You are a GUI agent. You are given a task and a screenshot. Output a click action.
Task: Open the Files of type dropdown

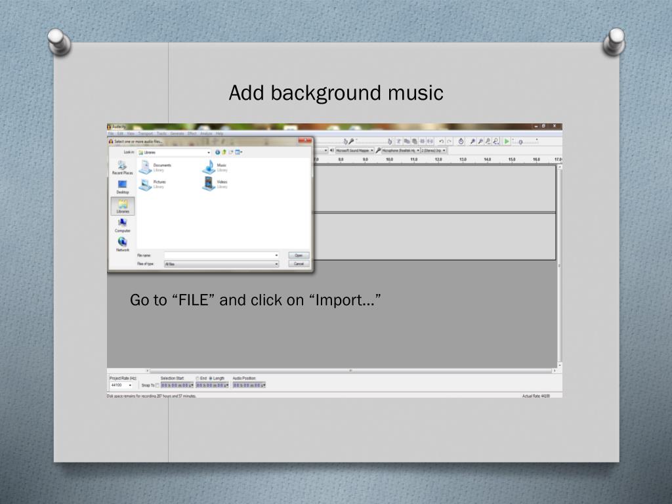221,264
